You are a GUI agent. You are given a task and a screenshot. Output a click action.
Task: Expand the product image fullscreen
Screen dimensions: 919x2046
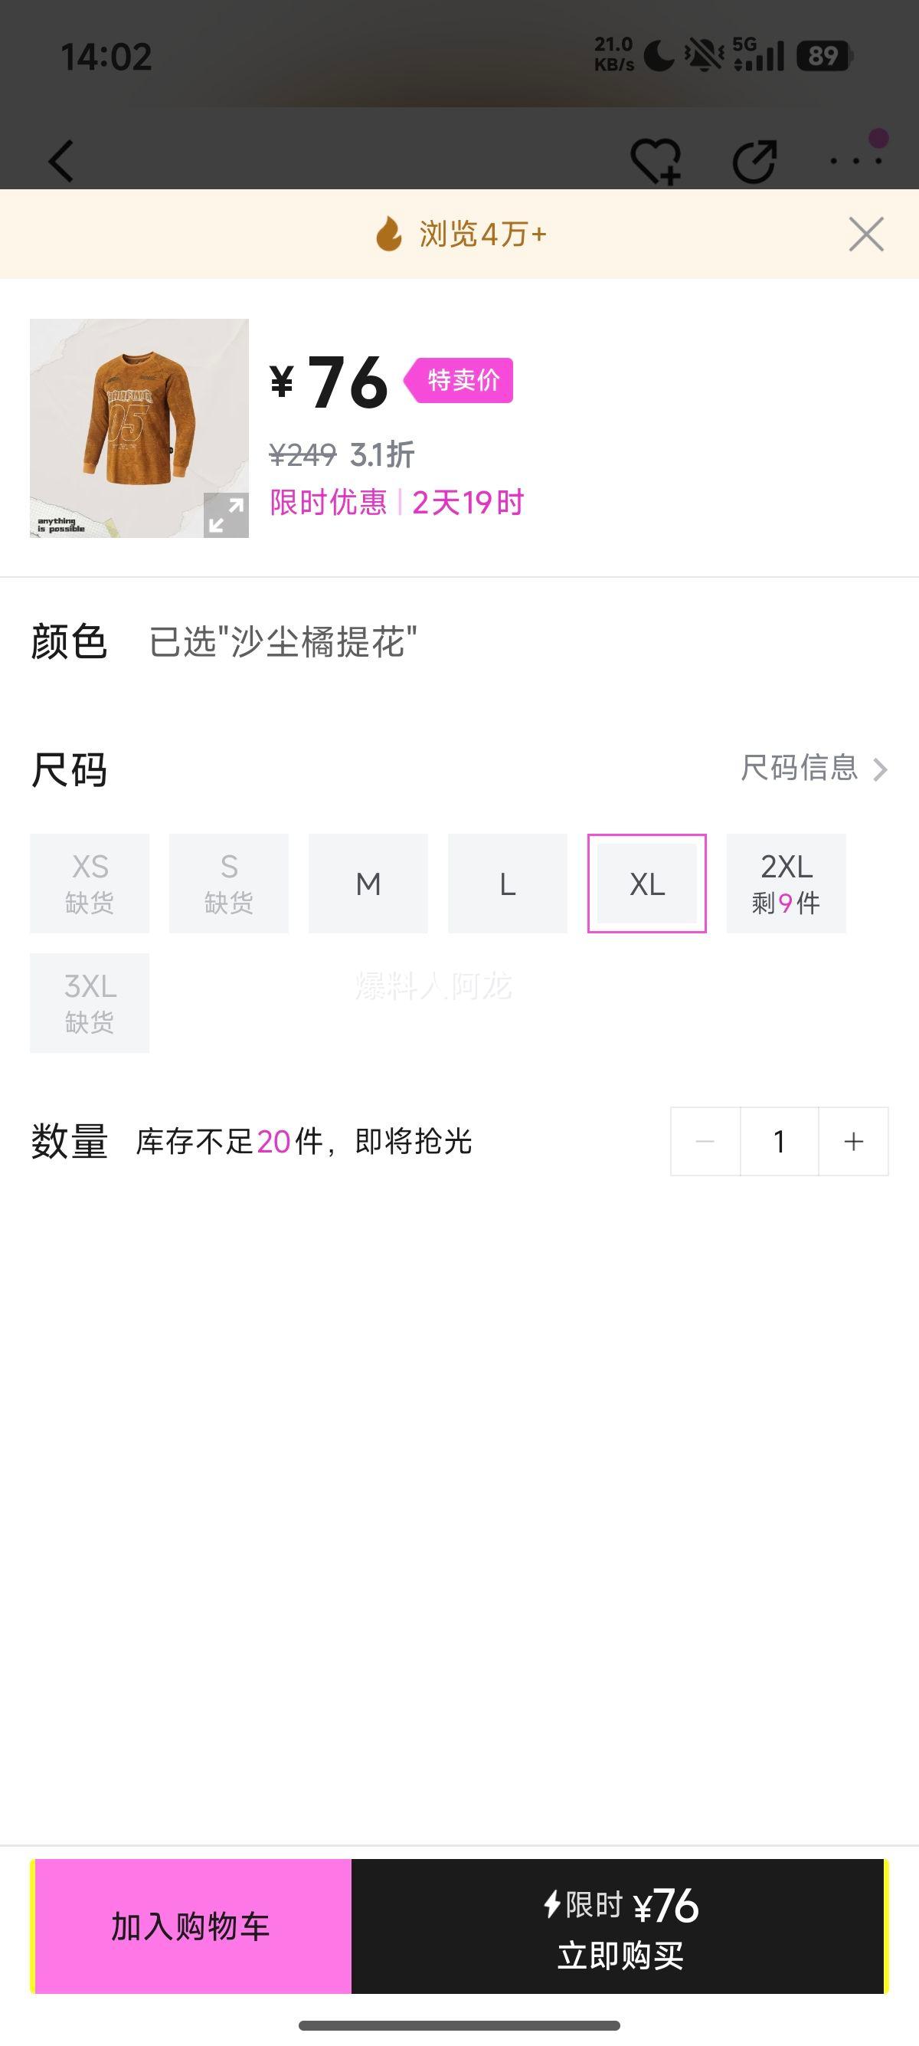226,515
